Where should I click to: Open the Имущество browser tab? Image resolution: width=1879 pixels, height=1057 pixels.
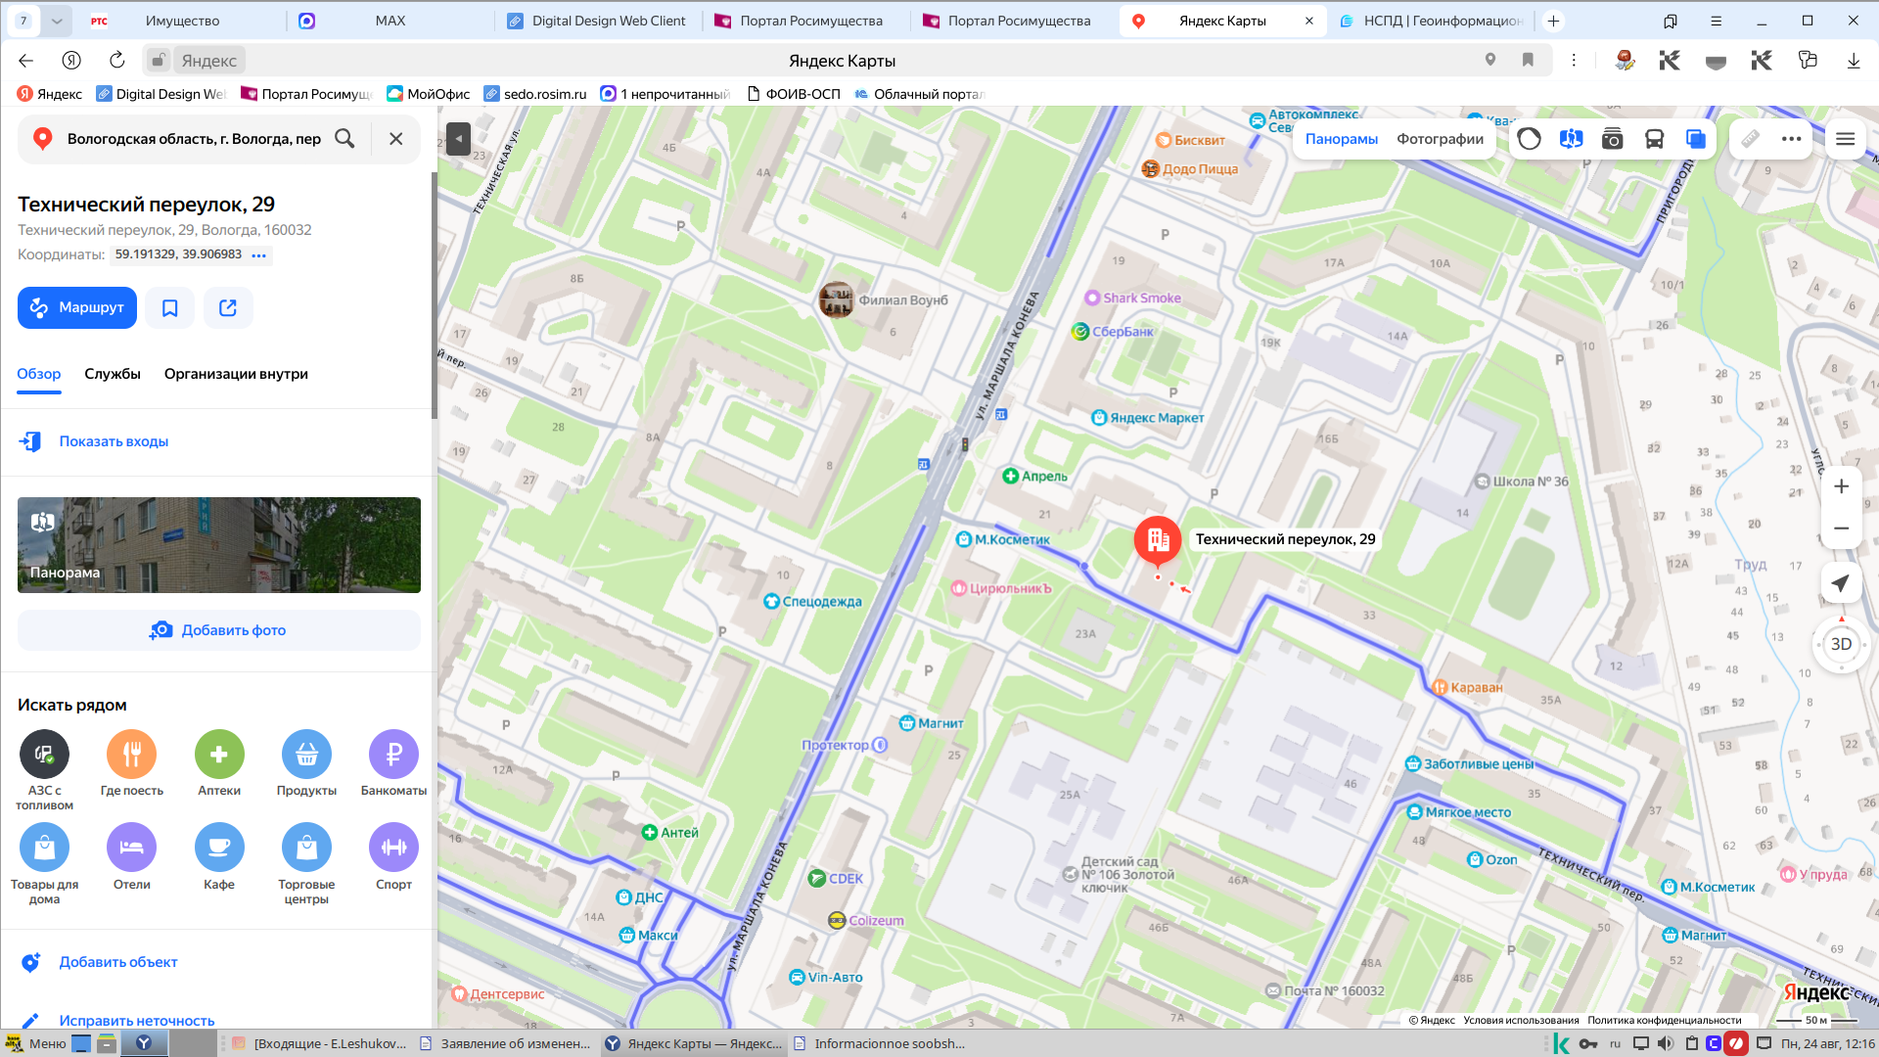[x=182, y=21]
